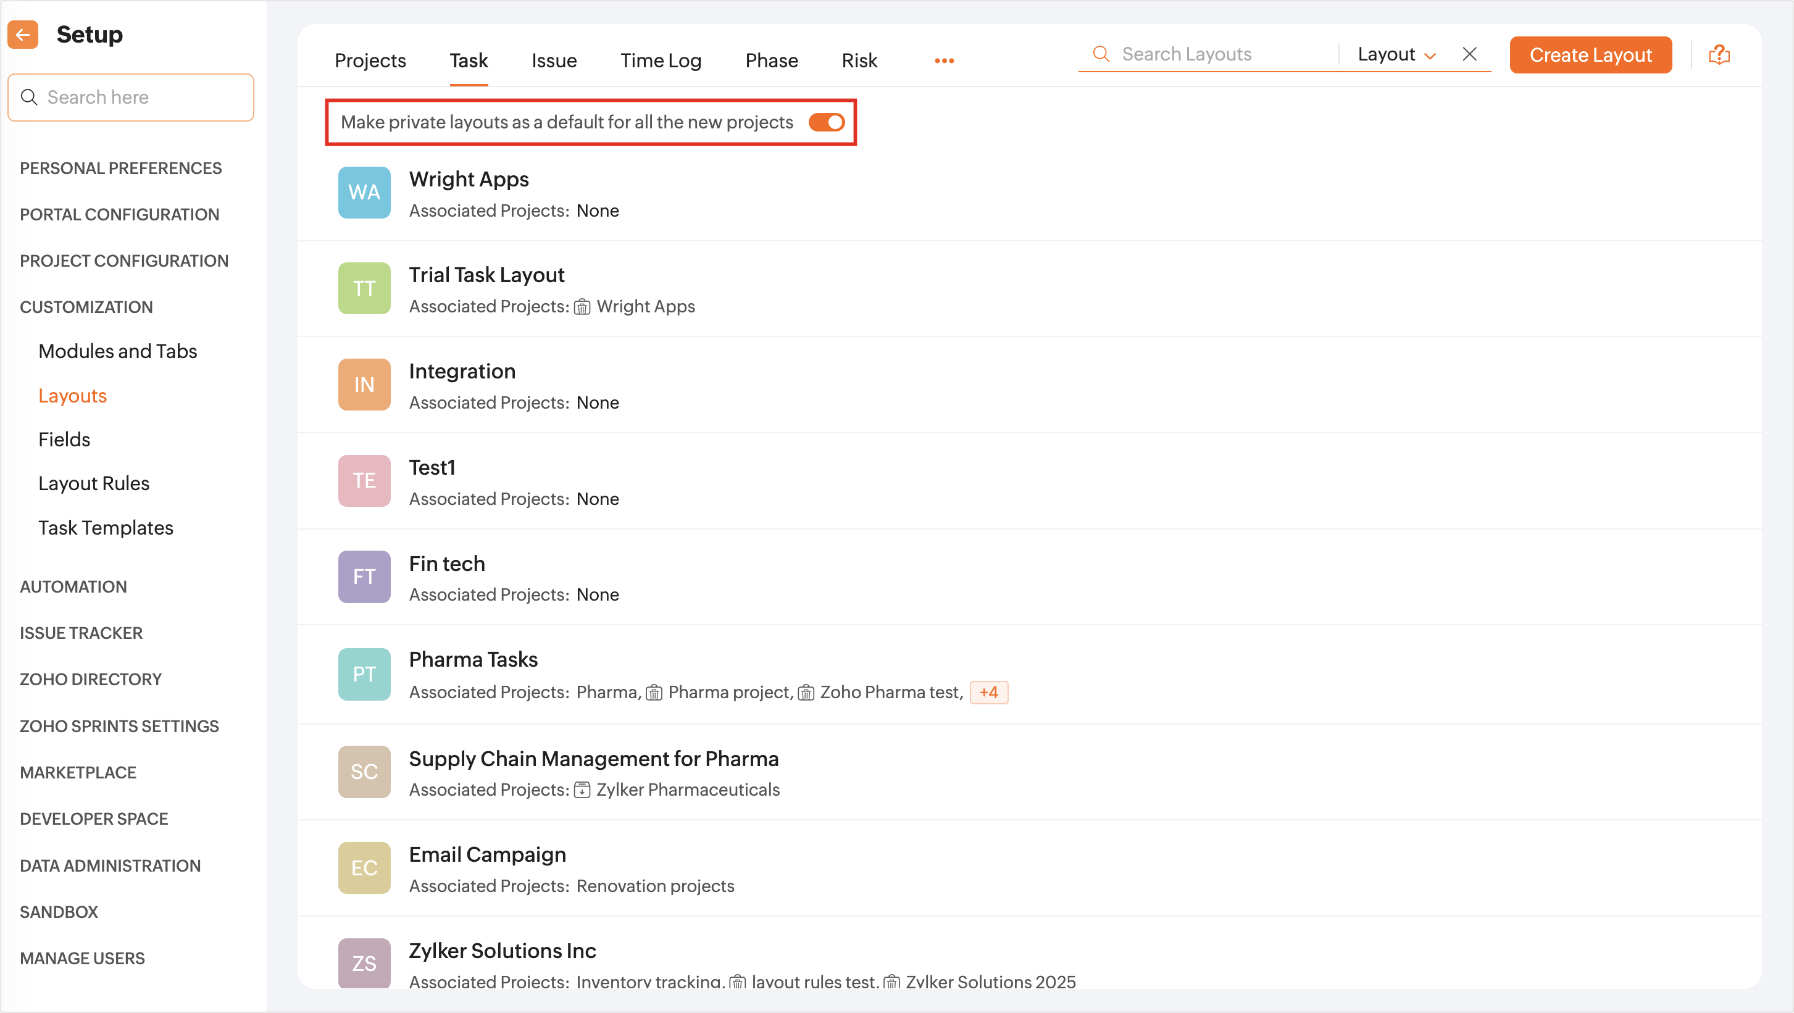Switch to the Time Log tab
This screenshot has width=1794, height=1013.
coord(660,61)
